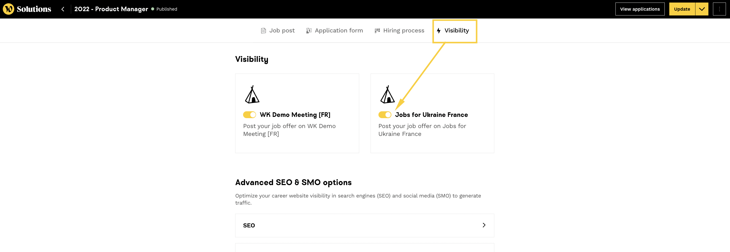Click the SEO row label
This screenshot has height=252, width=730.
(x=249, y=225)
